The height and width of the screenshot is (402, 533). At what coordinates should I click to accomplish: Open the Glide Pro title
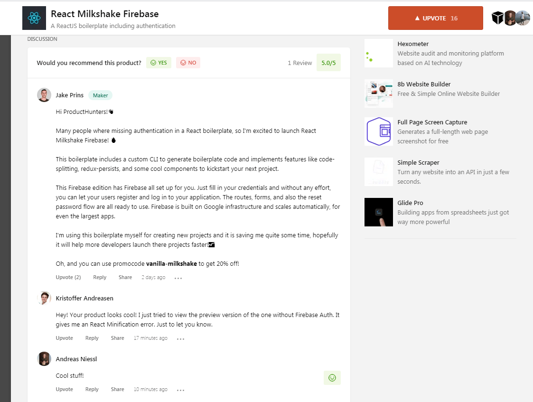(410, 203)
